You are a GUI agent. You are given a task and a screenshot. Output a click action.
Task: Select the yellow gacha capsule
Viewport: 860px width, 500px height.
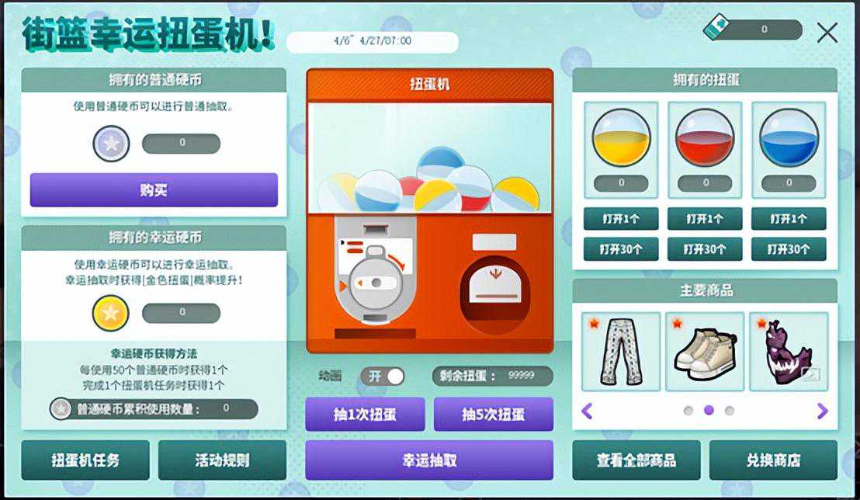[621, 137]
